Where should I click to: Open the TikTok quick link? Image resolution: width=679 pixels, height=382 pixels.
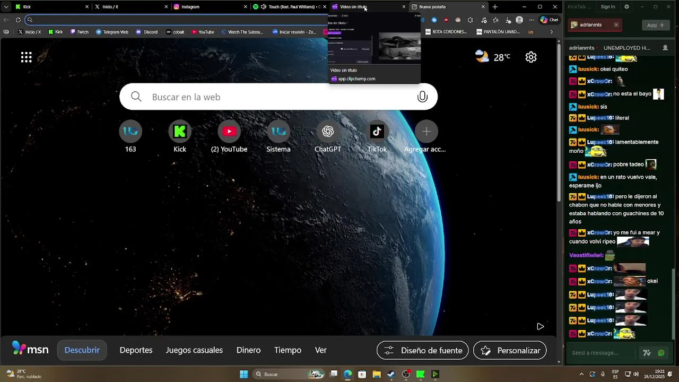(377, 137)
